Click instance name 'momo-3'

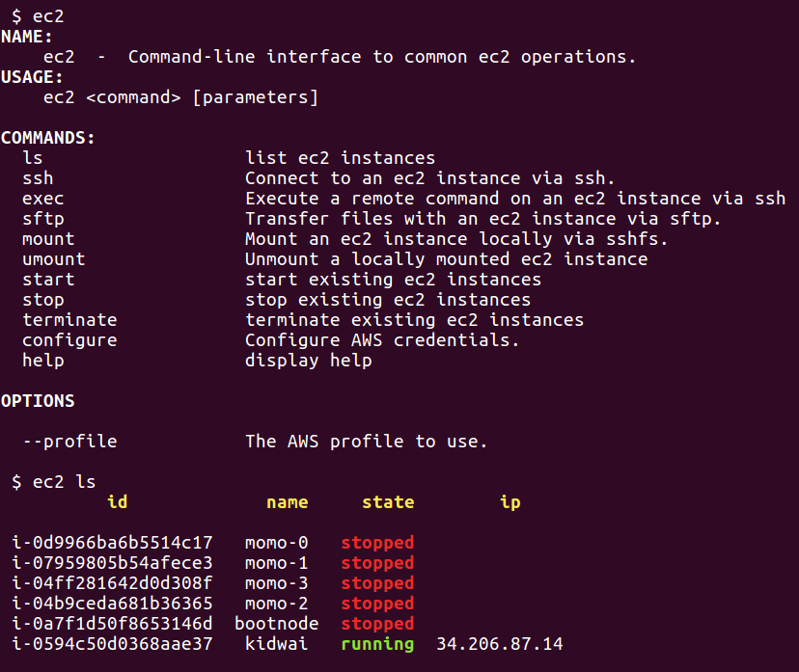click(x=276, y=583)
